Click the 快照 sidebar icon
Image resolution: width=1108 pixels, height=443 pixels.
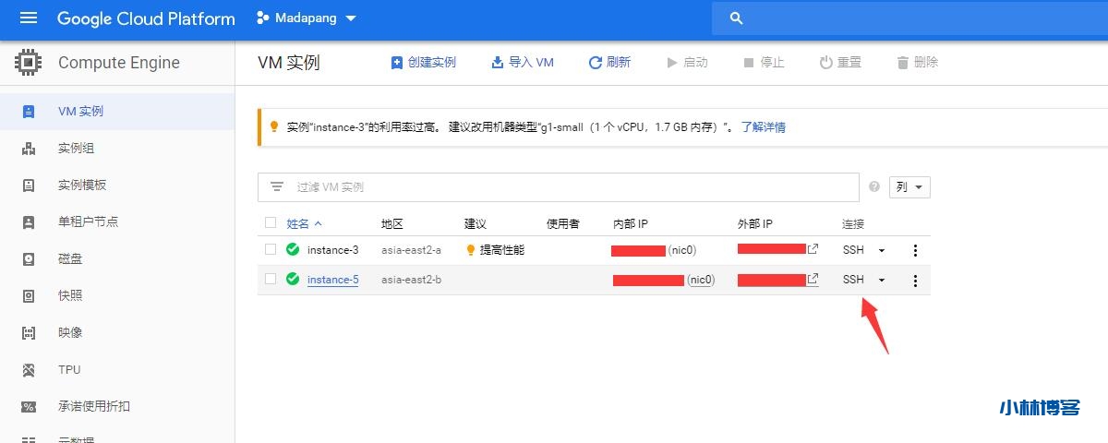click(x=29, y=296)
